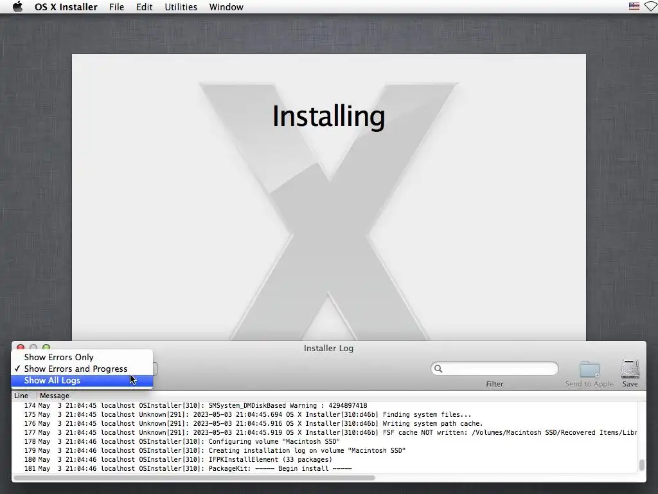Viewport: 658px width, 494px height.
Task: Close the Installer Log window
Action: coord(20,347)
